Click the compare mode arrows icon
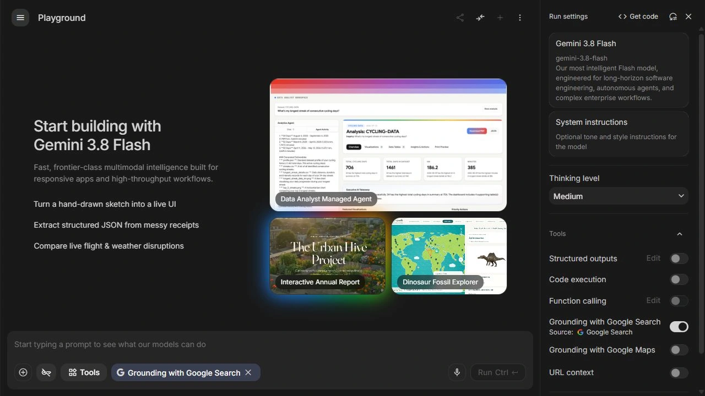The width and height of the screenshot is (705, 396). (x=480, y=18)
